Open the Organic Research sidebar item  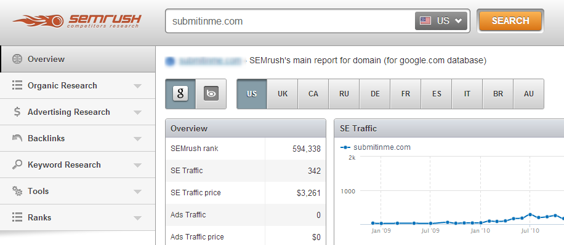[x=78, y=85]
